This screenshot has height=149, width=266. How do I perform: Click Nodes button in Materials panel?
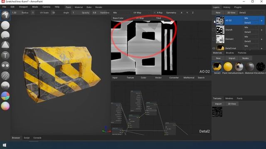pos(245,58)
